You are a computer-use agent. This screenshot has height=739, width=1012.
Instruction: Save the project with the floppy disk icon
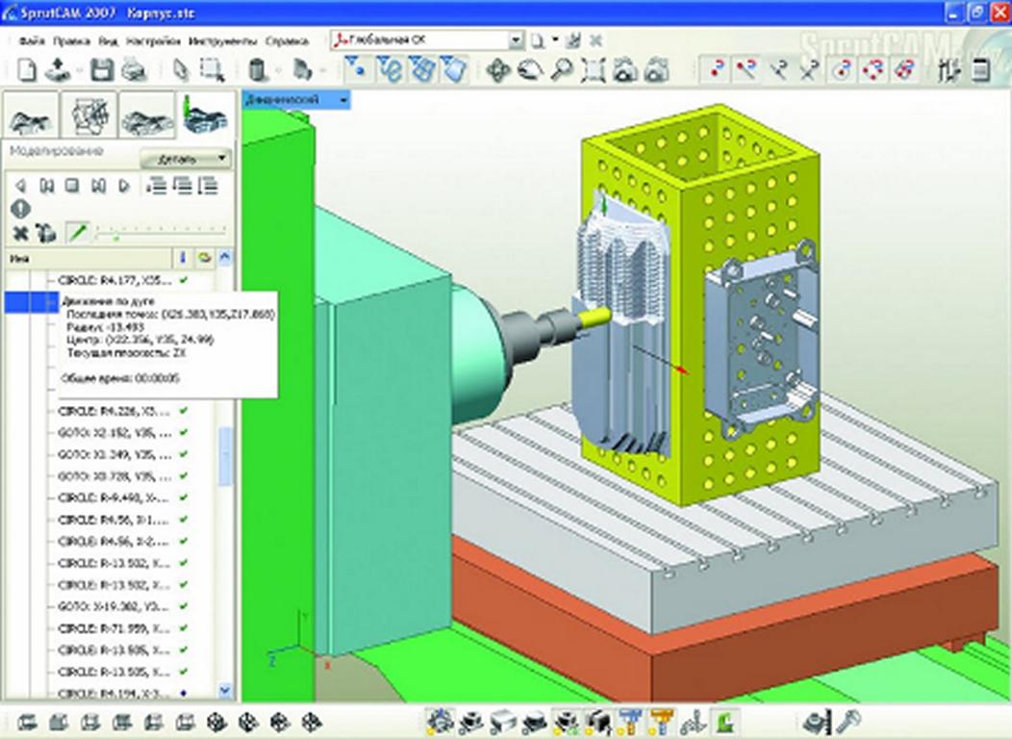[102, 69]
